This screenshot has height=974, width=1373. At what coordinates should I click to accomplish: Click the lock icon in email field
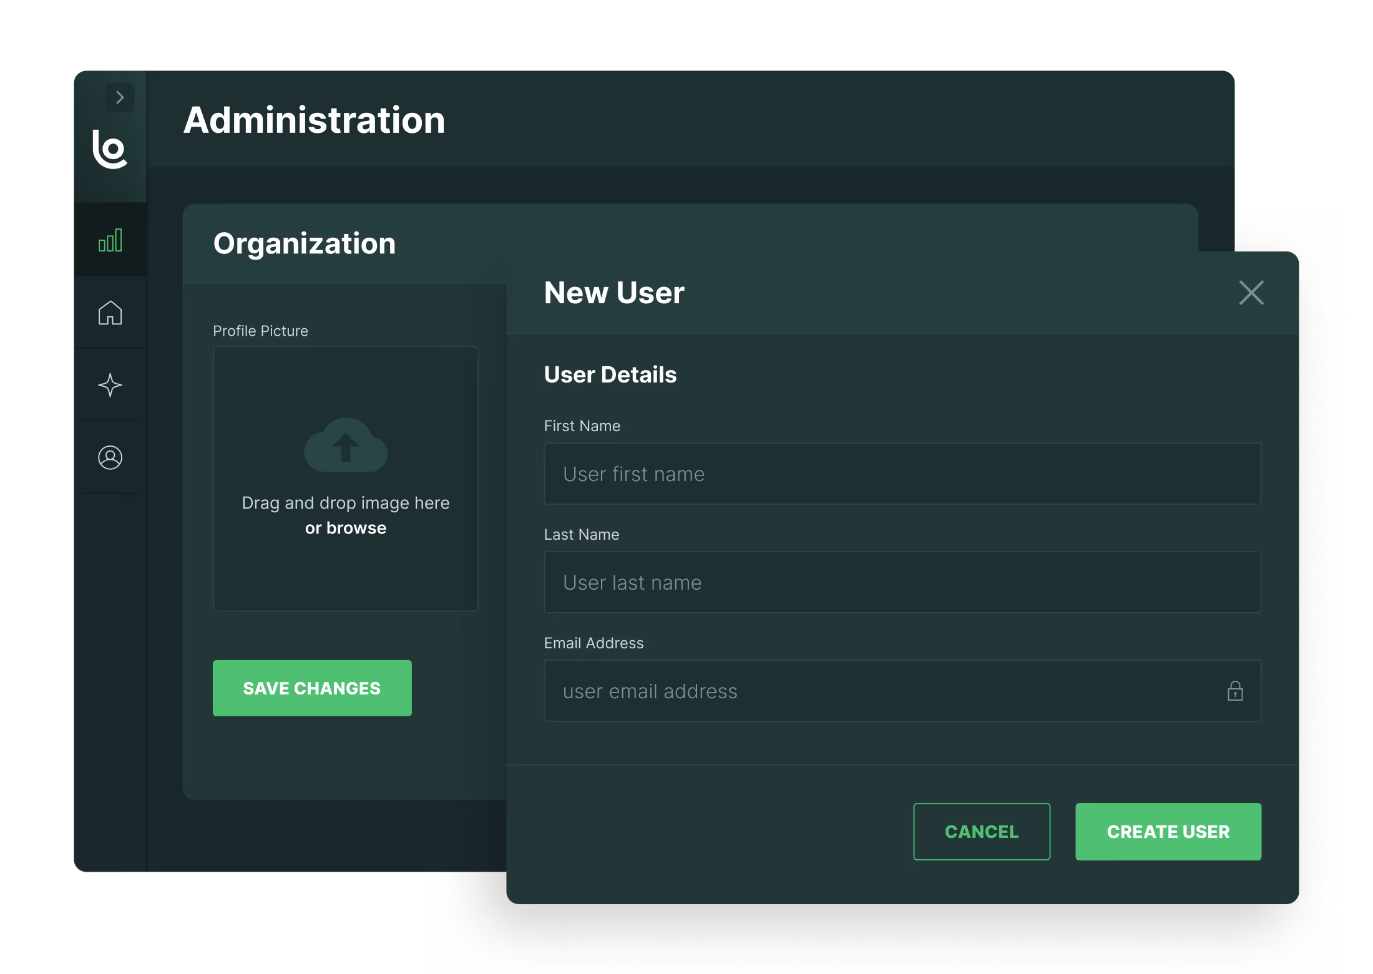click(x=1236, y=691)
